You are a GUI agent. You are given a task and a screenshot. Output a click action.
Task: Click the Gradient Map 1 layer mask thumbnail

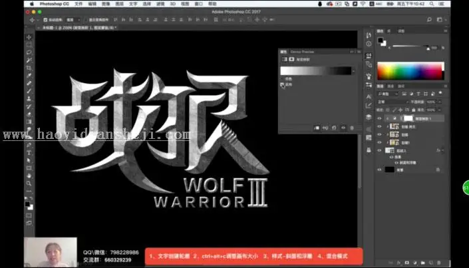pos(408,118)
